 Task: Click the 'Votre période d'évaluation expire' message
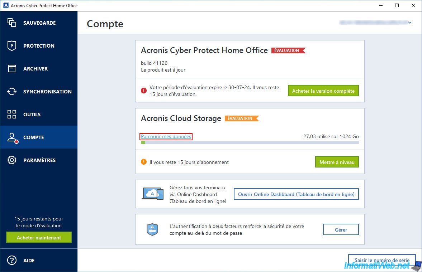click(214, 91)
